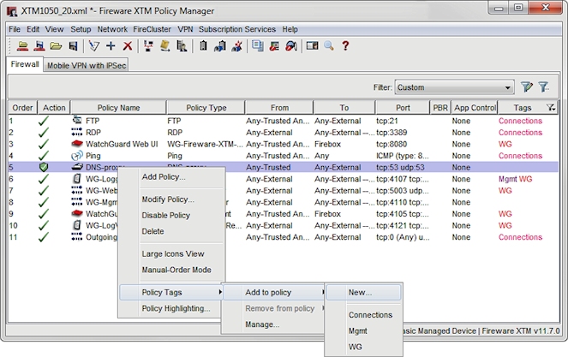Click the Save to file floppy disk icon
The width and height of the screenshot is (568, 357).
(73, 46)
